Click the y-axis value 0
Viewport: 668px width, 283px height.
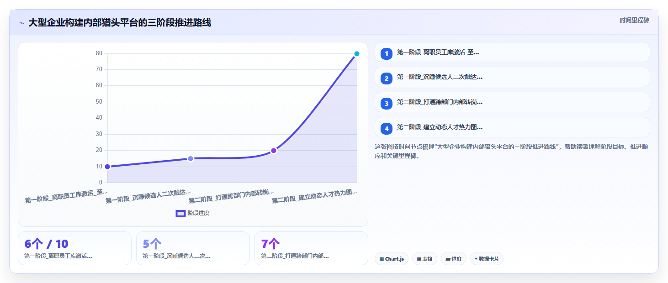click(101, 183)
